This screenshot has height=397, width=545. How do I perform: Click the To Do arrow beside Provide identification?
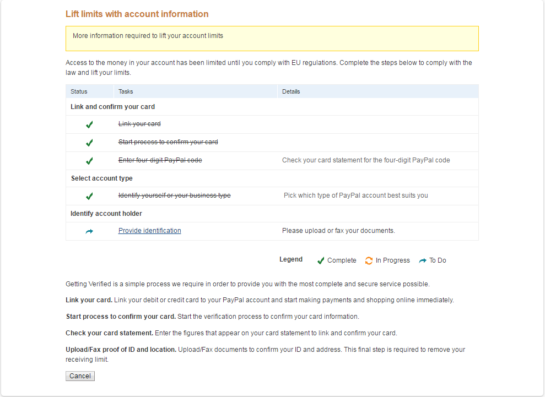pyautogui.click(x=89, y=231)
